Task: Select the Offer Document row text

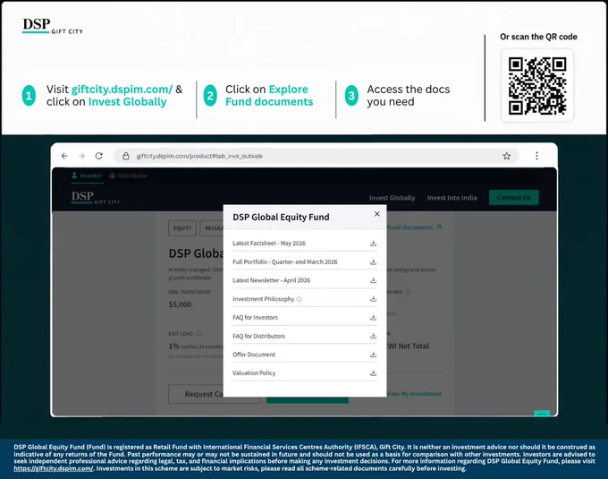Action: pyautogui.click(x=254, y=355)
